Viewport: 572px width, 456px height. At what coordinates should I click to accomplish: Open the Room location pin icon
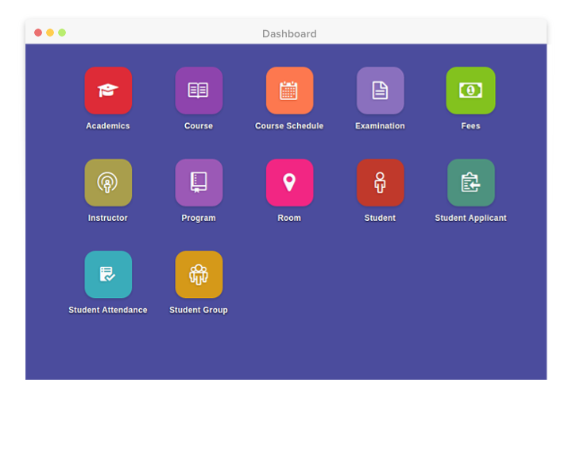tap(289, 183)
